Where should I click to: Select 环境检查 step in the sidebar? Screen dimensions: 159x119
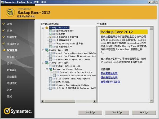12,37
